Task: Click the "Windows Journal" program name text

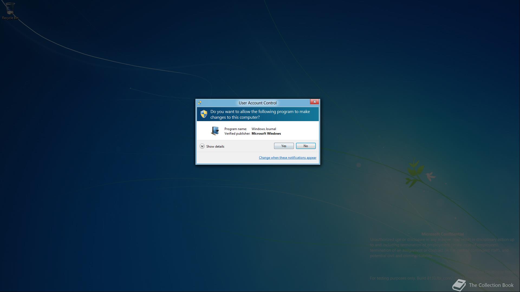Action: point(264,129)
